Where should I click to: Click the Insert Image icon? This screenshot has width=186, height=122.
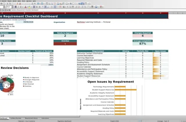point(58,4)
